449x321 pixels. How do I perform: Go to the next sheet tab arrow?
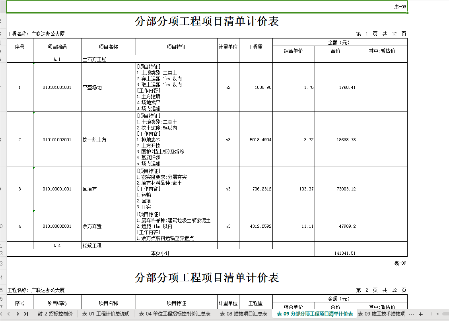pyautogui.click(x=18, y=314)
